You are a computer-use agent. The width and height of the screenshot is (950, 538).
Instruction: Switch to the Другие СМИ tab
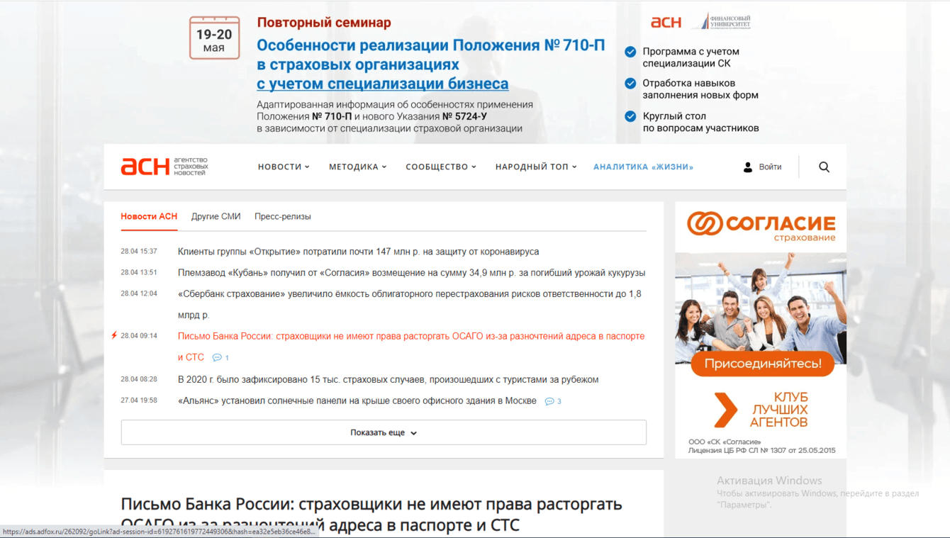tap(216, 216)
